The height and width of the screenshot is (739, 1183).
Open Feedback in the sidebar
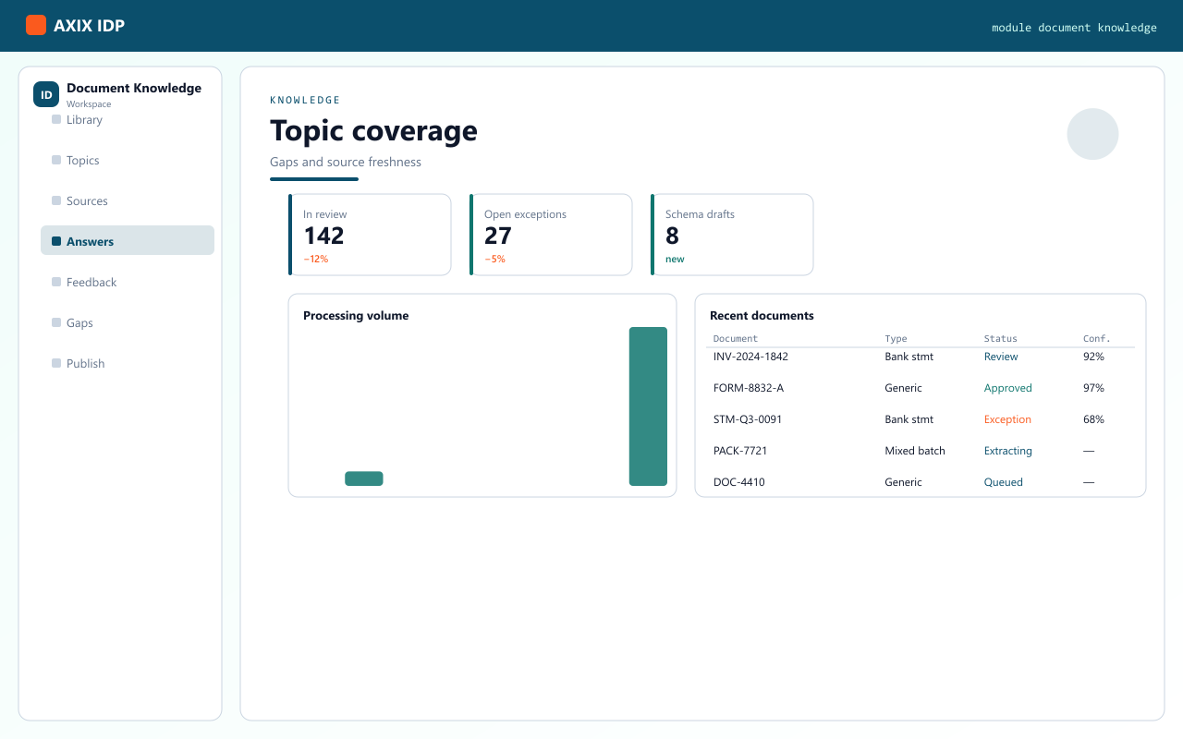click(128, 283)
